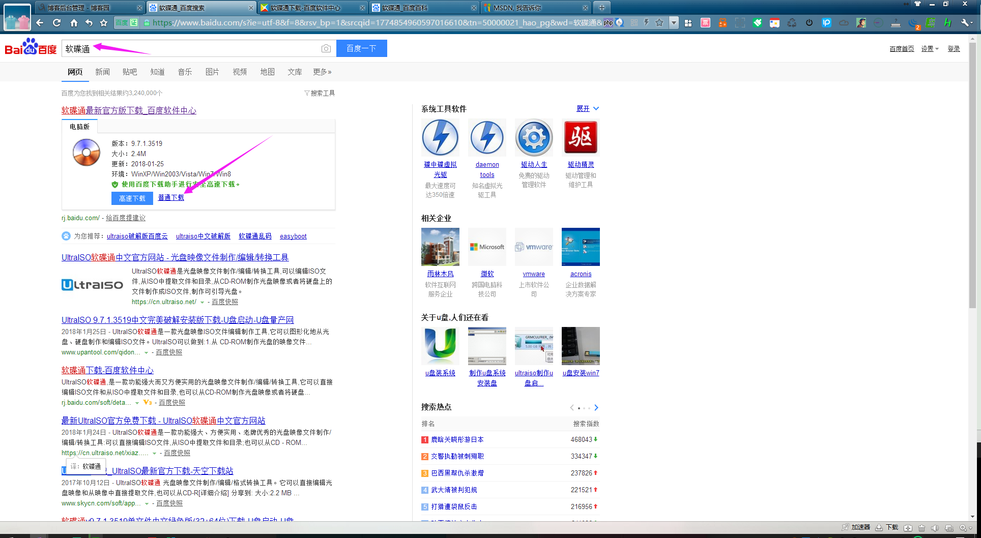This screenshot has width=981, height=538.
Task: Click the 驱动精灵 red icon
Action: click(581, 137)
